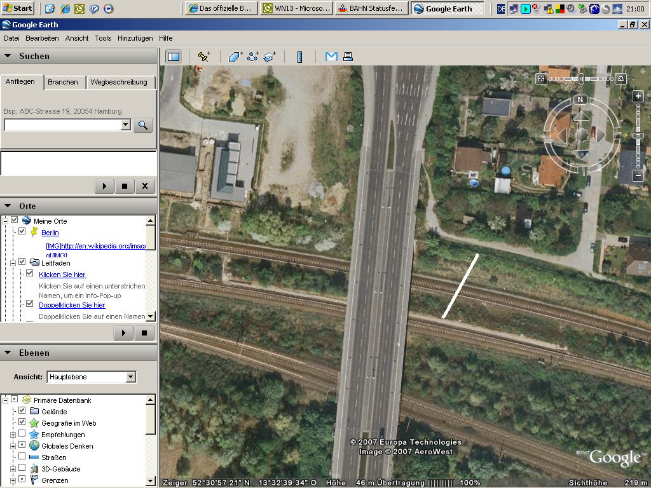The width and height of the screenshot is (651, 488).
Task: Clear search results with the X button
Action: tap(145, 186)
